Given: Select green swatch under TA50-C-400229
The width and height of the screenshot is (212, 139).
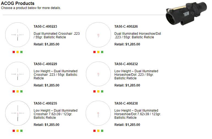Looking at the screenshot, I should 21,91.
